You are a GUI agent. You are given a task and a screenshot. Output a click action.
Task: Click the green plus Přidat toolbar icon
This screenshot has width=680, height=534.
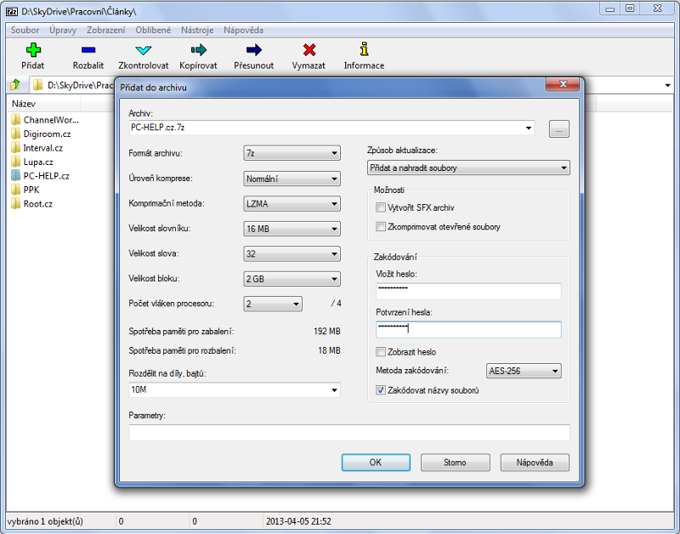click(x=33, y=51)
